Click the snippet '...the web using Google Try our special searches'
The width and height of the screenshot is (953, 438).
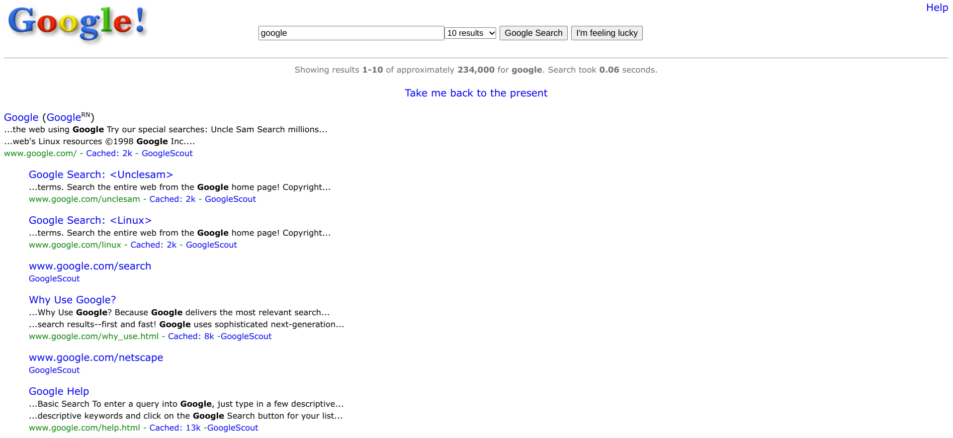click(x=166, y=130)
